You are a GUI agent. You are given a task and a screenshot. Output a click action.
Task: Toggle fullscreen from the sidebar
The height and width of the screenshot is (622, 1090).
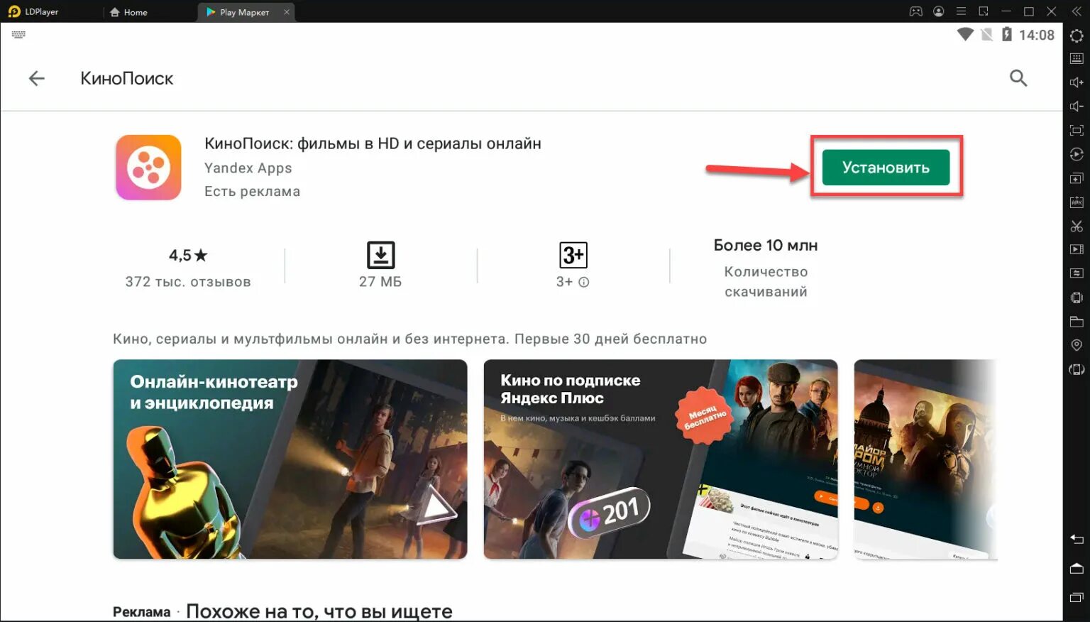click(x=1077, y=131)
